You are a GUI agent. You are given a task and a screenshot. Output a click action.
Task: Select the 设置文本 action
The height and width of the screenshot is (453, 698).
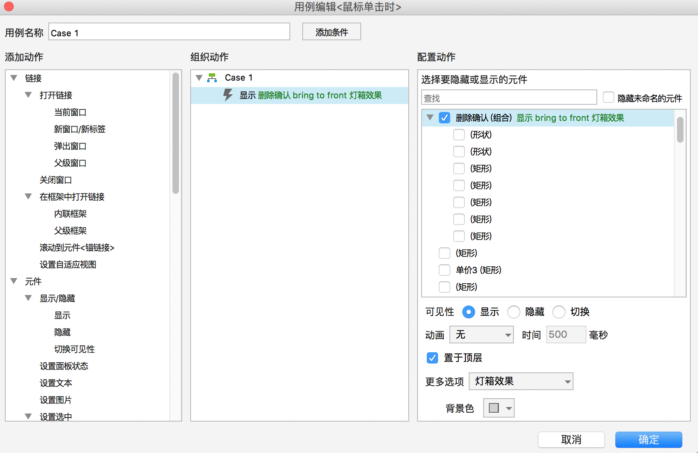(56, 383)
